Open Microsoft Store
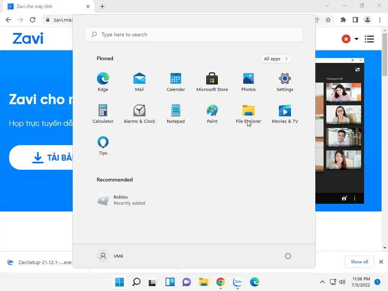Image resolution: width=388 pixels, height=291 pixels. [x=212, y=82]
